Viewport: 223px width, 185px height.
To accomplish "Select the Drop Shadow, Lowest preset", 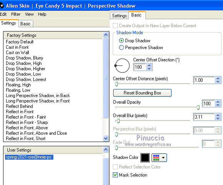I will (x=26, y=79).
